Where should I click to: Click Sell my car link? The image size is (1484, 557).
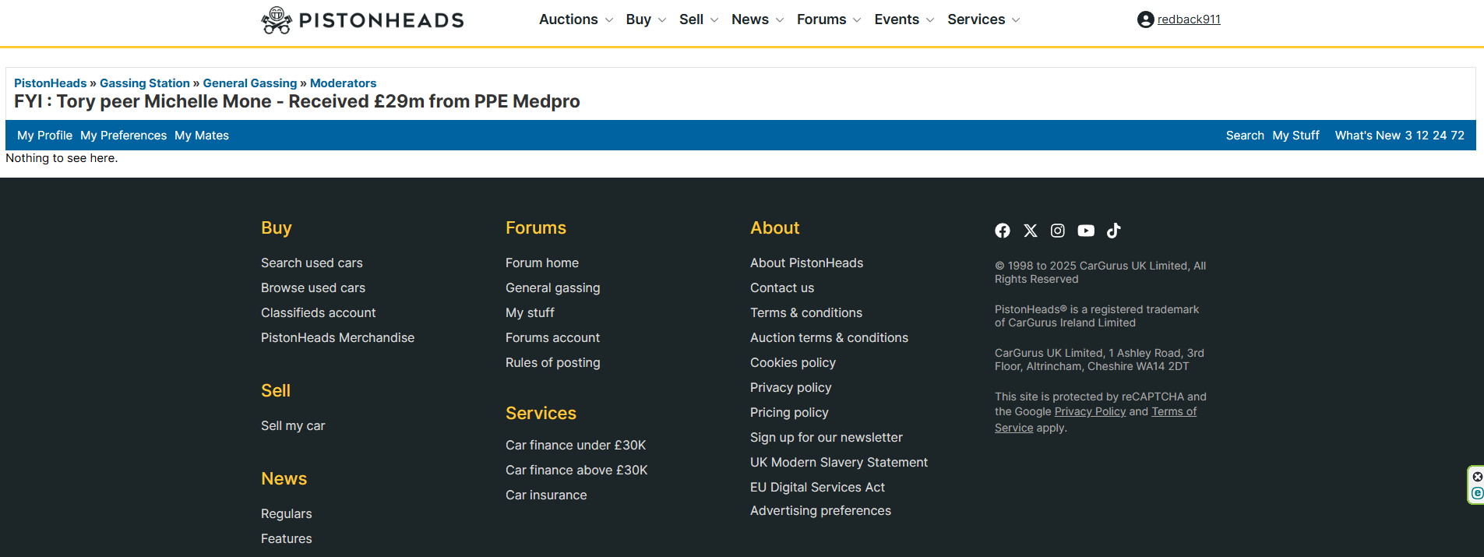point(293,426)
